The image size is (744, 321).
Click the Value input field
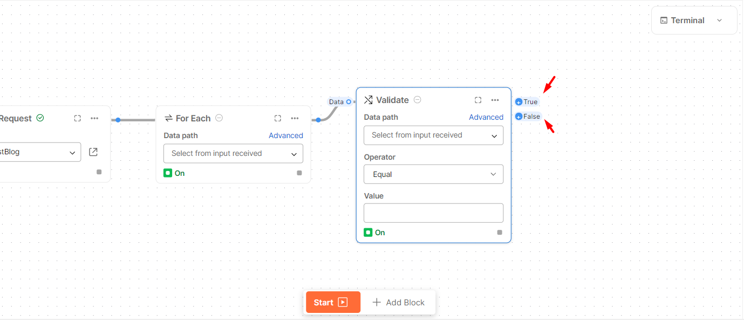(x=433, y=213)
